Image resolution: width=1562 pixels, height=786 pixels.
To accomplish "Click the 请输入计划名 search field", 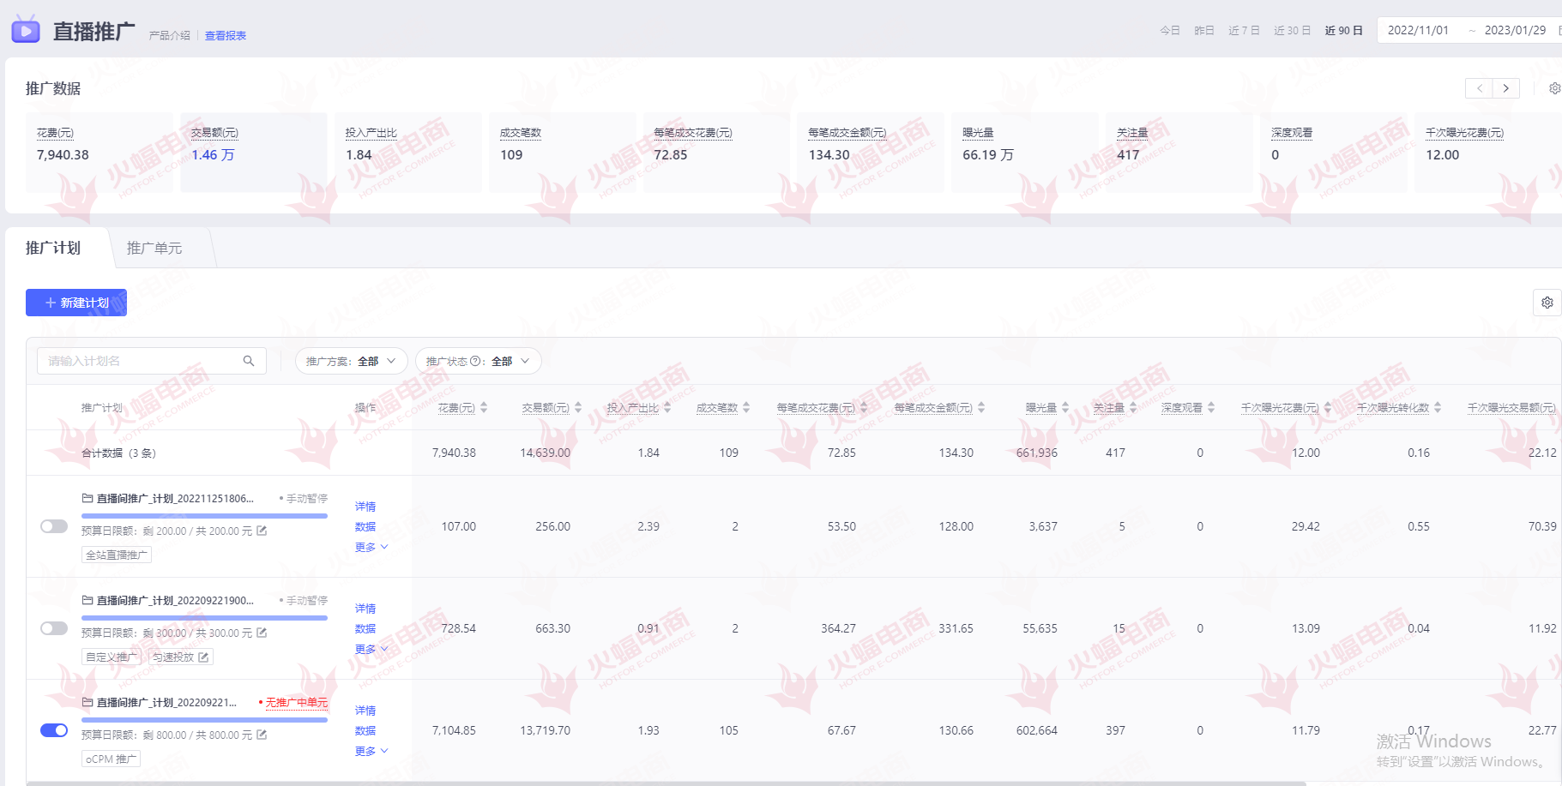I will click(137, 361).
